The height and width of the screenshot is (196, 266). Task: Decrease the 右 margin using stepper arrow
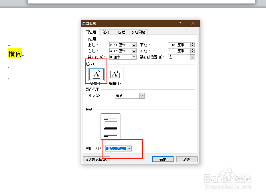coord(192,52)
